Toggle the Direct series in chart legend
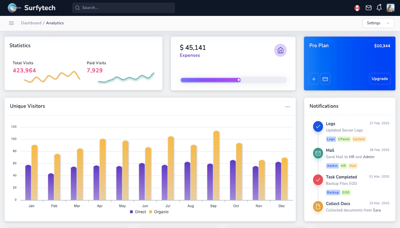The width and height of the screenshot is (400, 228). click(138, 212)
